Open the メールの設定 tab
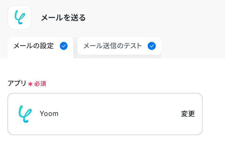 point(34,46)
